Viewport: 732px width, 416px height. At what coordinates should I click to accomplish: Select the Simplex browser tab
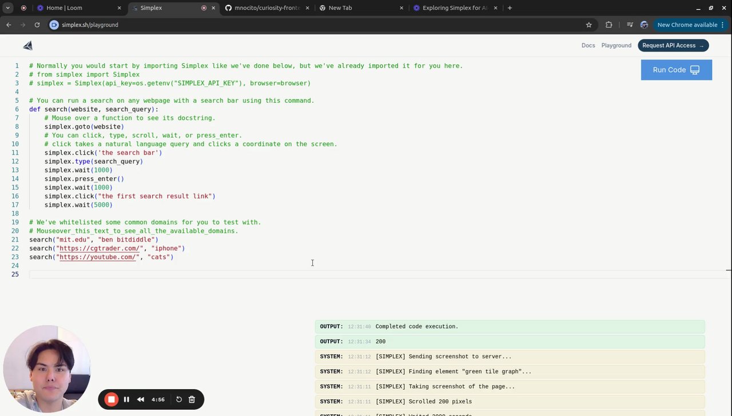[x=173, y=8]
